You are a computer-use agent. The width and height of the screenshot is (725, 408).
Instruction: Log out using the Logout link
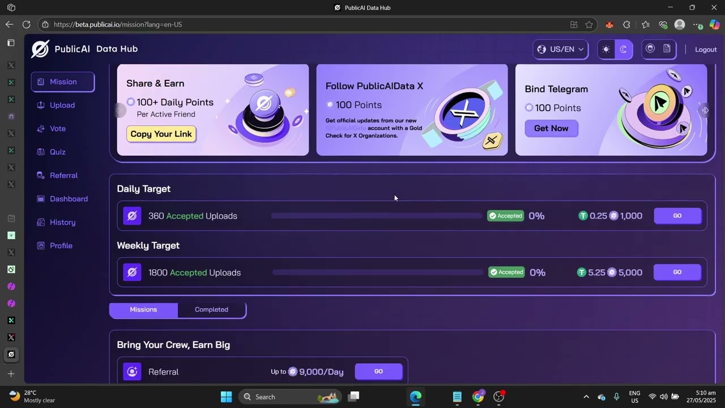point(706,49)
